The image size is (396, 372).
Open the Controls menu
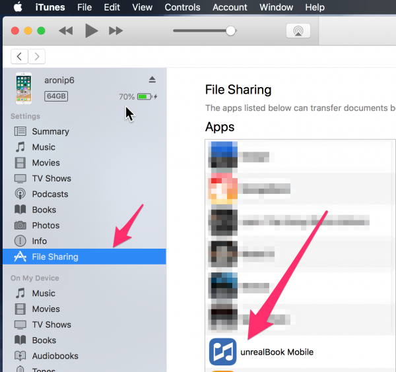(x=182, y=7)
